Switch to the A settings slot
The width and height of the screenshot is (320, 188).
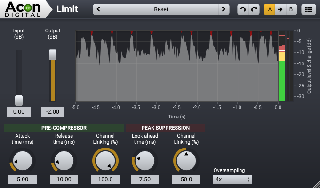[269, 9]
